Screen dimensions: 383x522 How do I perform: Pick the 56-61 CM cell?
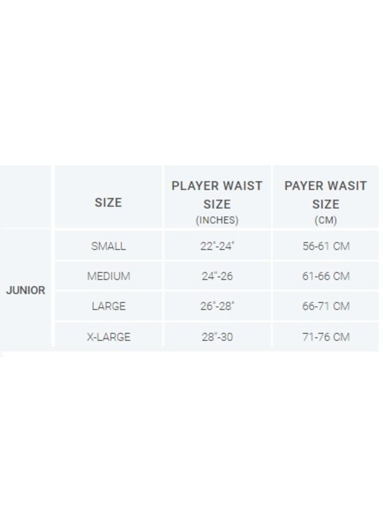pos(326,246)
